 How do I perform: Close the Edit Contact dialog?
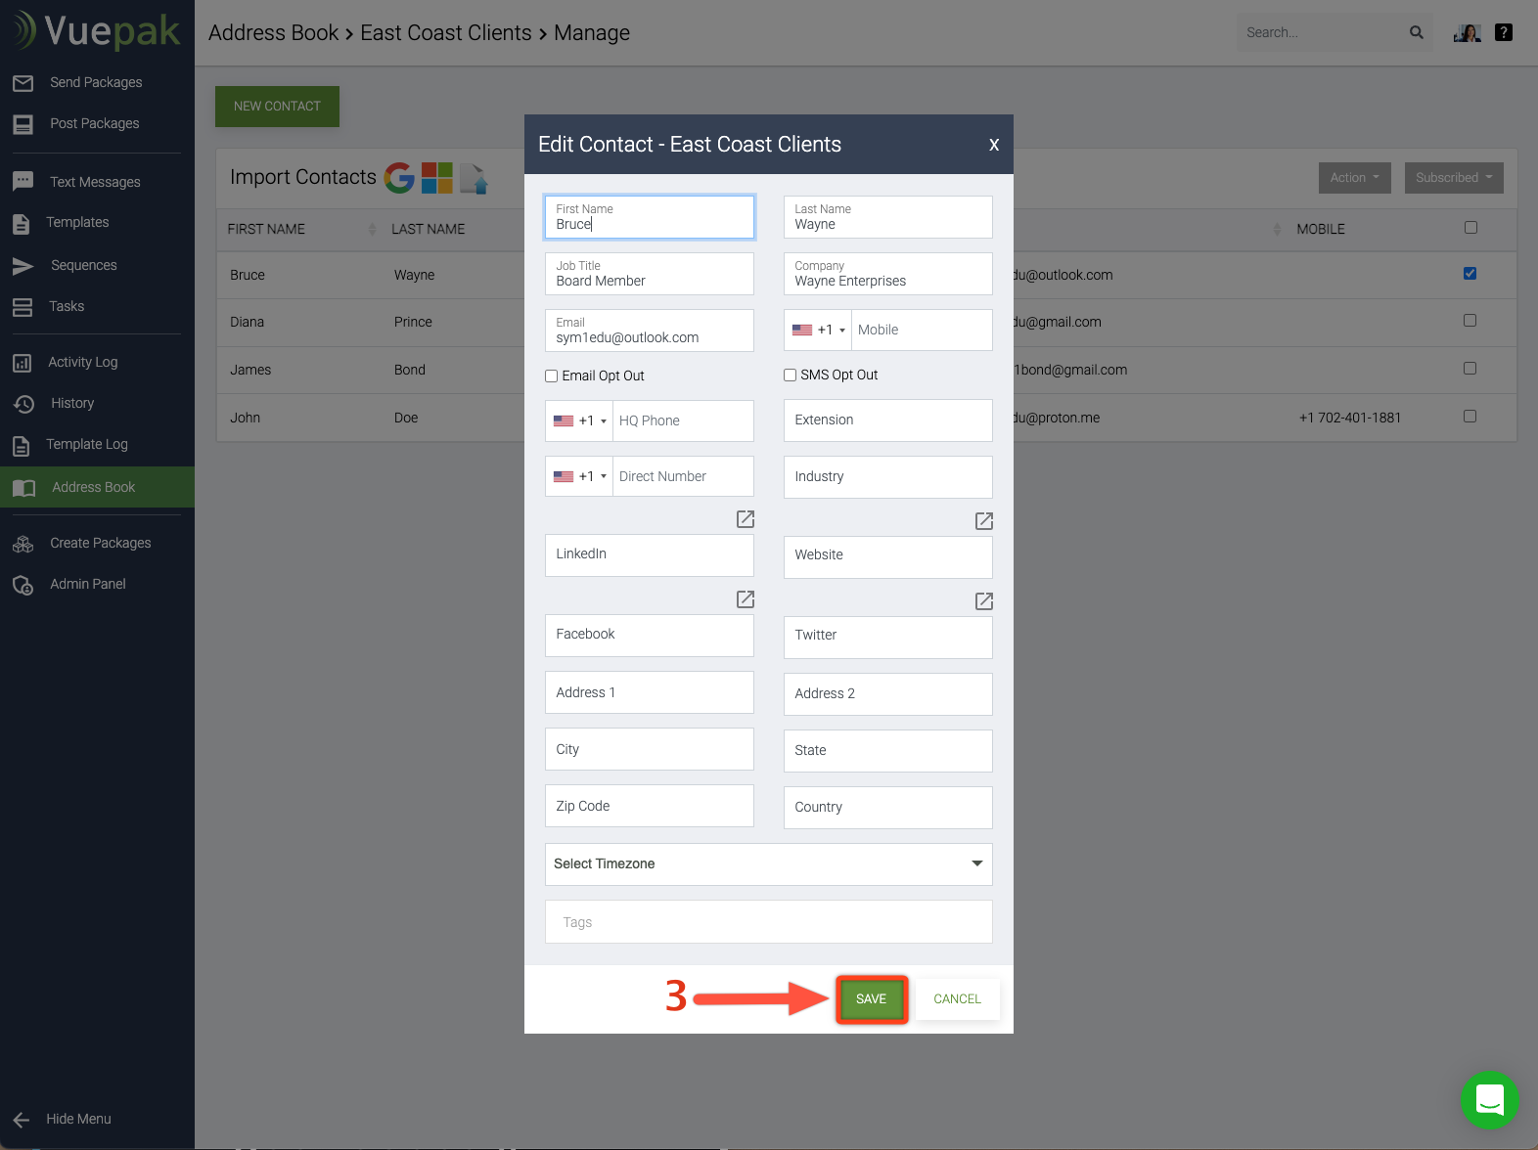993,145
